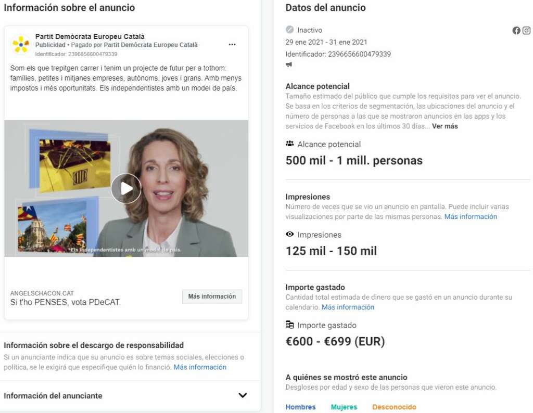Select the Hombres legend item
533x413 pixels.
pos(300,407)
